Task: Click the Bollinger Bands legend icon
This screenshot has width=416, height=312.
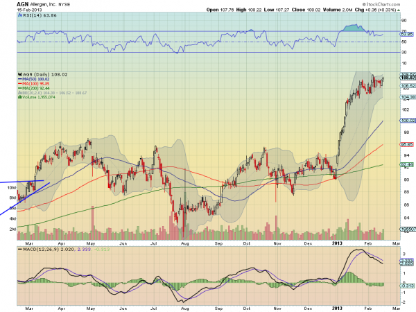Action: [20, 93]
